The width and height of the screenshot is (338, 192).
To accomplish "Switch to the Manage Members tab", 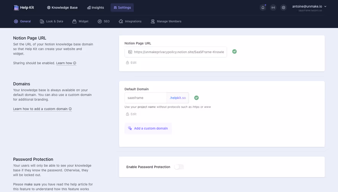I will point(166,21).
